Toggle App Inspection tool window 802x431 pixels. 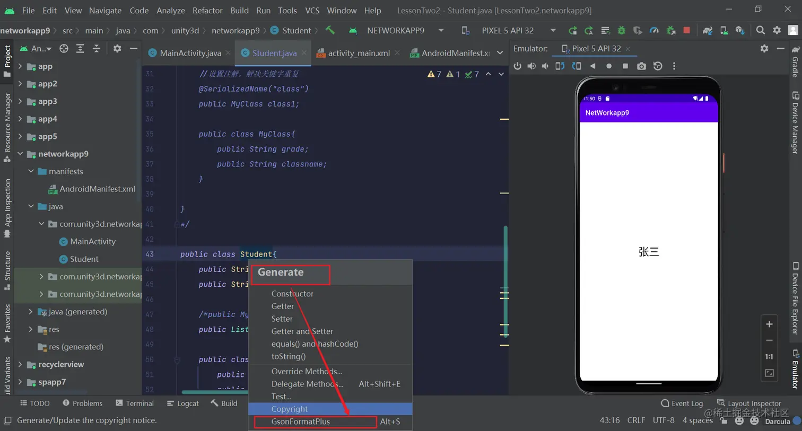(x=7, y=208)
